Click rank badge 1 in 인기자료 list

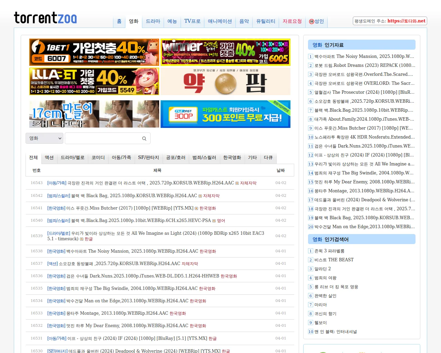click(310, 57)
